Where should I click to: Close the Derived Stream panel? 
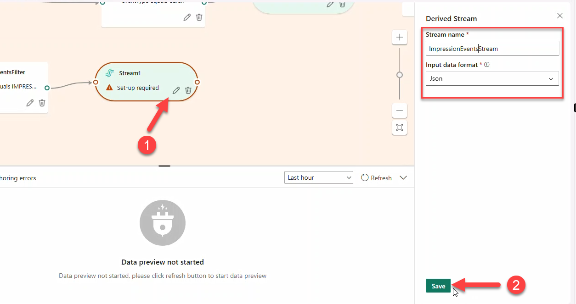pyautogui.click(x=559, y=16)
